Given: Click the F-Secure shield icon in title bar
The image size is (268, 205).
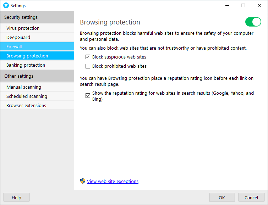Looking at the screenshot, I should point(6,6).
